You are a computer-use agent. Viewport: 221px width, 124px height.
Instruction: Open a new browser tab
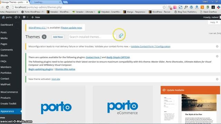pos(65,2)
